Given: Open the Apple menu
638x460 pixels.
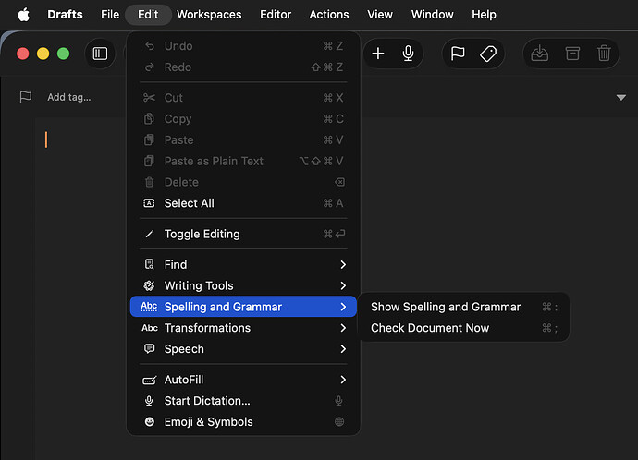Looking at the screenshot, I should [24, 15].
